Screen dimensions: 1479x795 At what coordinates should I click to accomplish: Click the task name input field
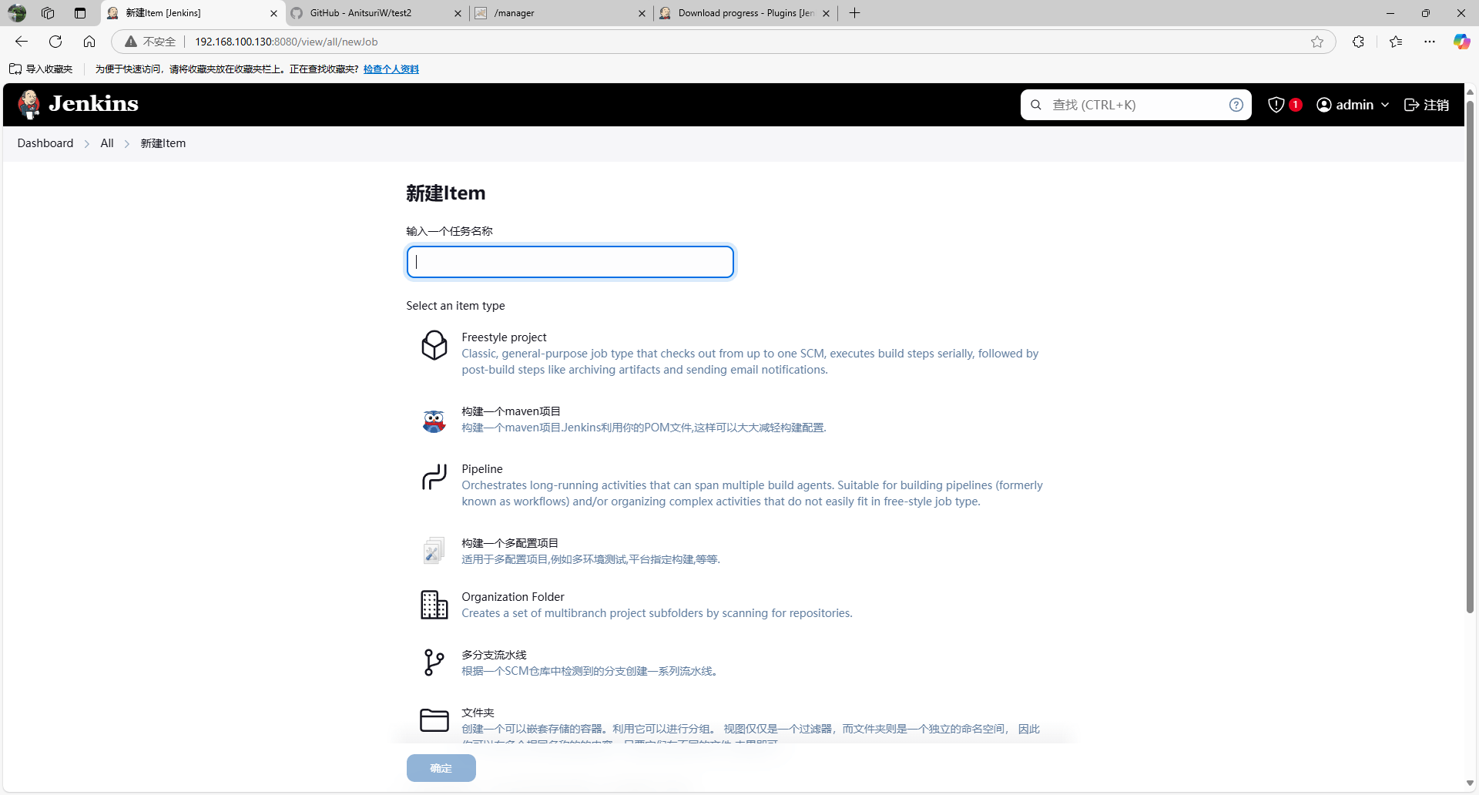570,262
